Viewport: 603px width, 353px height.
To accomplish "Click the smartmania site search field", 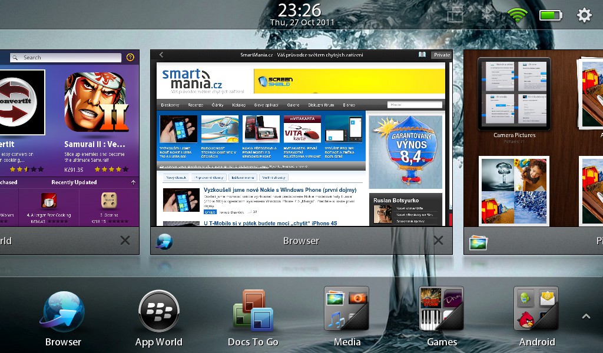I will point(415,105).
